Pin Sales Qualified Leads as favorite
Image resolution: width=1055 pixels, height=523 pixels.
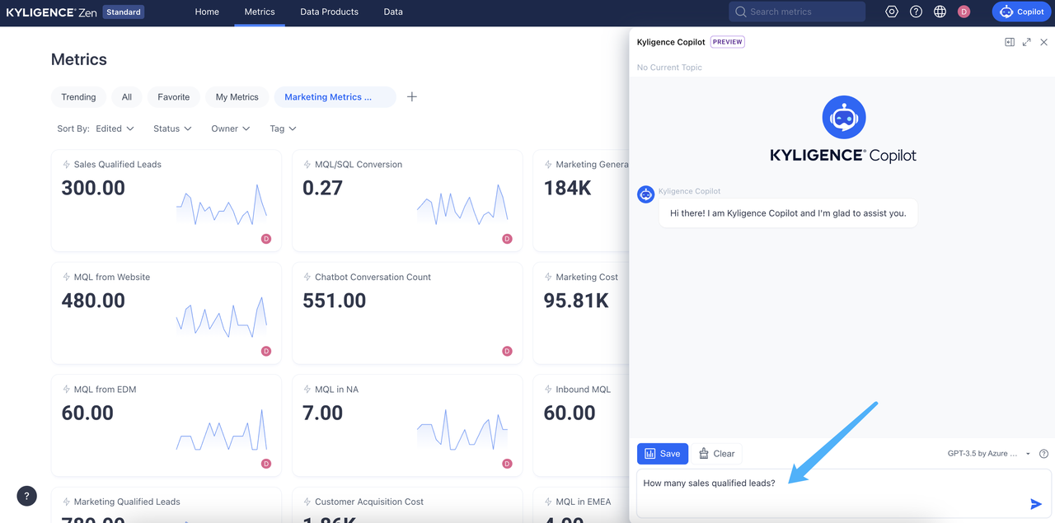click(65, 164)
